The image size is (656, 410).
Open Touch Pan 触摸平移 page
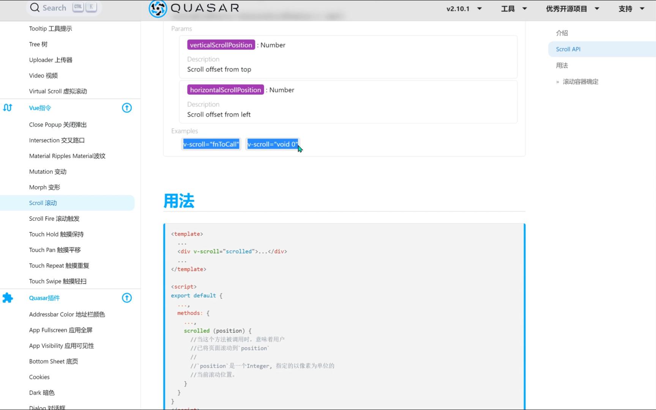[55, 250]
